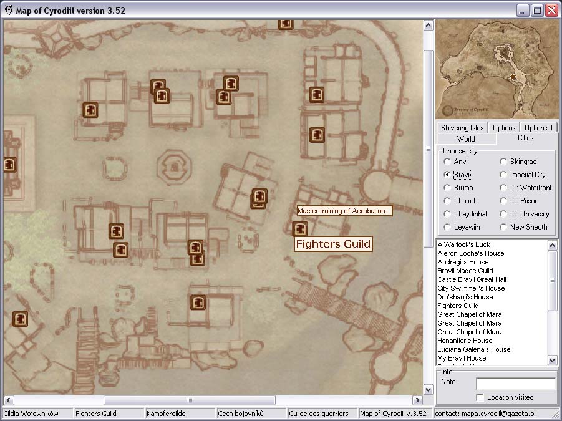
Task: Select Leyawiin as the city
Action: point(447,227)
